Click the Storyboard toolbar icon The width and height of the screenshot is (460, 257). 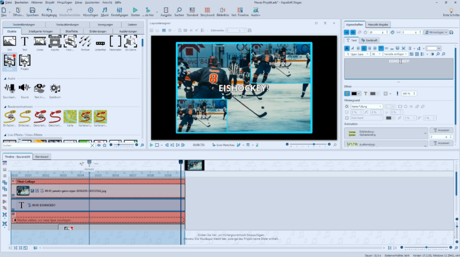(x=207, y=12)
